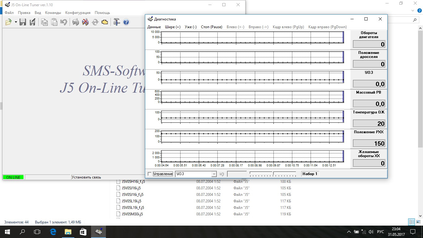This screenshot has width=423, height=238.
Task: Click the Обороты двигателя graph area
Action: [252, 37]
